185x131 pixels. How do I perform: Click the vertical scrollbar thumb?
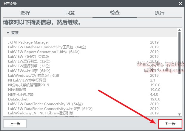pyautogui.click(x=179, y=53)
